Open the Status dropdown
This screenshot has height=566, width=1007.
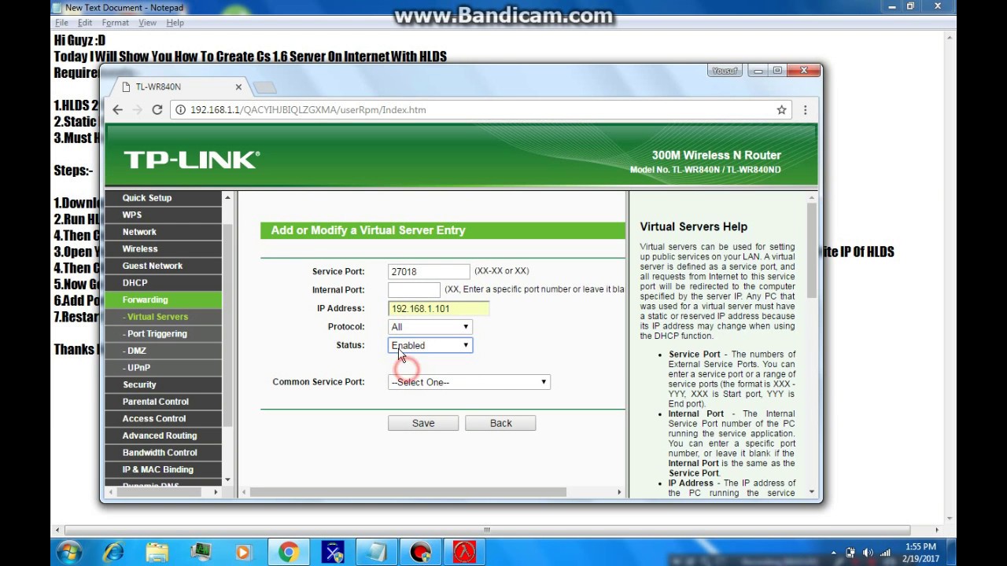[430, 345]
